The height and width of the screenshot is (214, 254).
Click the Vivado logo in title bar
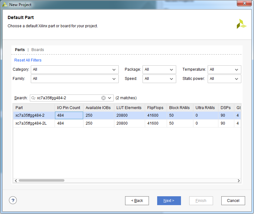[x=6, y=4]
